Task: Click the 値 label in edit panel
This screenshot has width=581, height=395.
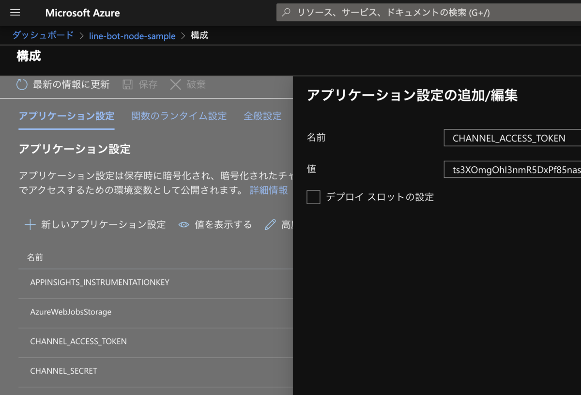Action: pyautogui.click(x=312, y=169)
